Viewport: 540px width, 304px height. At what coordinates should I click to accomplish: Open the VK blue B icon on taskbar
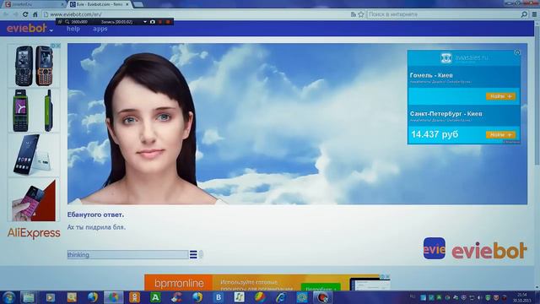pyautogui.click(x=219, y=297)
